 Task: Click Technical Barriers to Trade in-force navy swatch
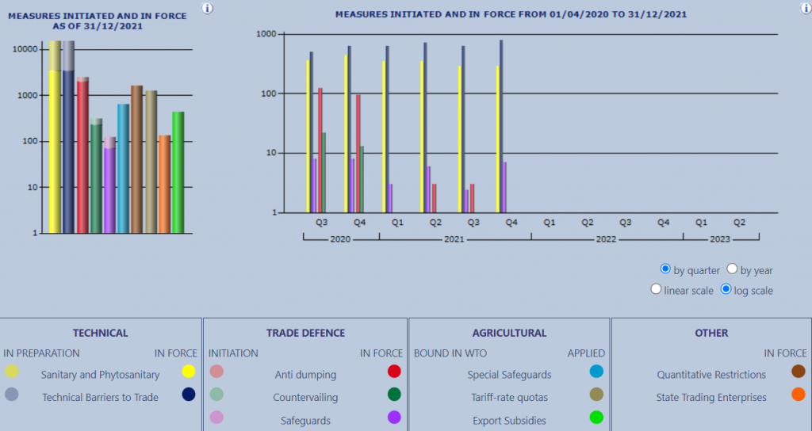point(189,395)
